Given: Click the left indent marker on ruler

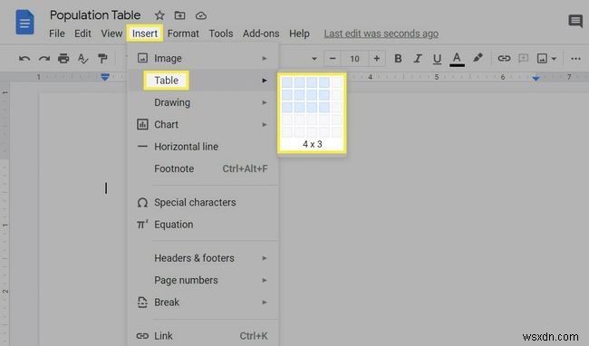Looking at the screenshot, I should pos(105,77).
